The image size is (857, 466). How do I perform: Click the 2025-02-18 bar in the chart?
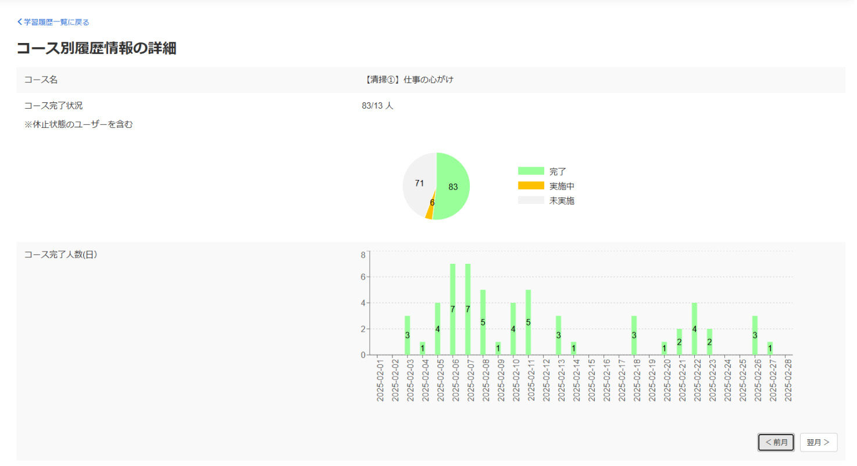(634, 335)
